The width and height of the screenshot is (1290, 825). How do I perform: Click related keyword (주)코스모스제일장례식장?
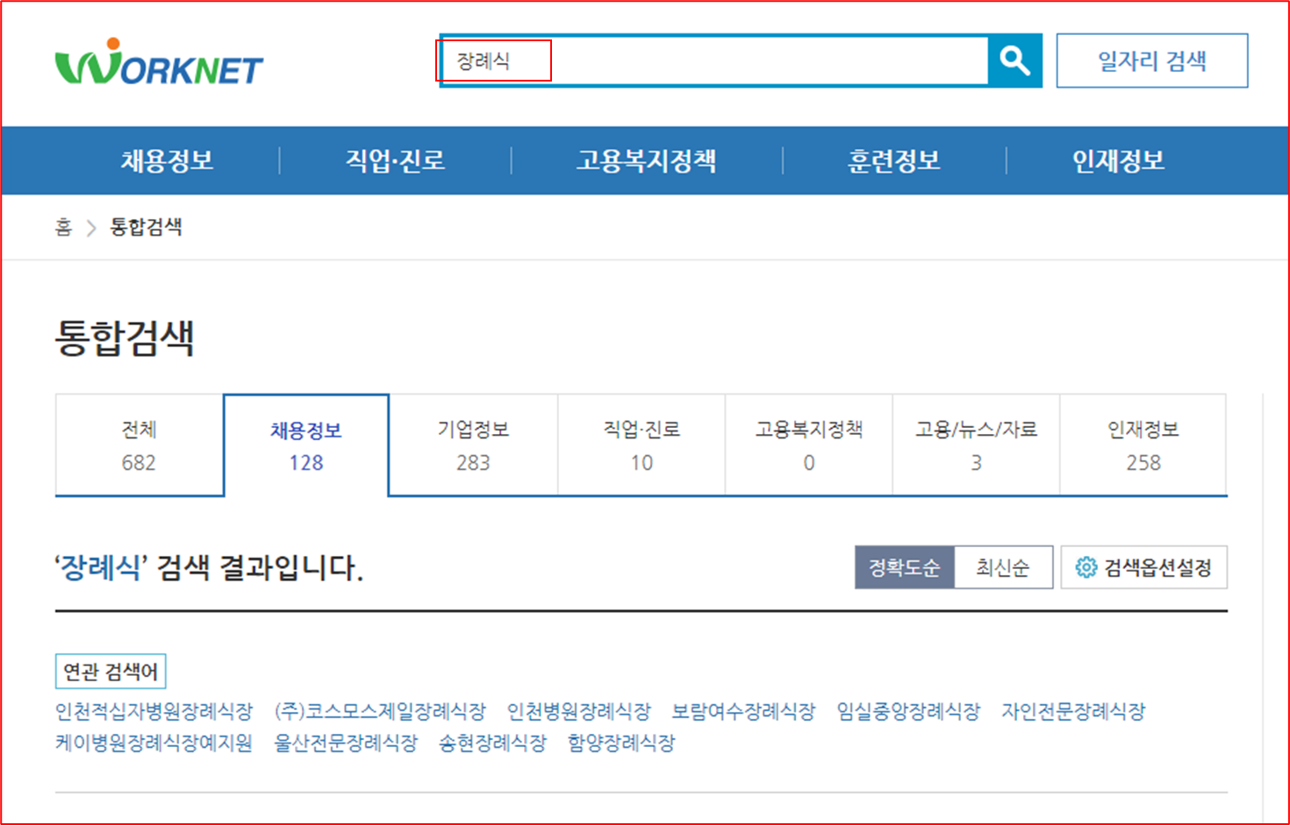pyautogui.click(x=380, y=711)
